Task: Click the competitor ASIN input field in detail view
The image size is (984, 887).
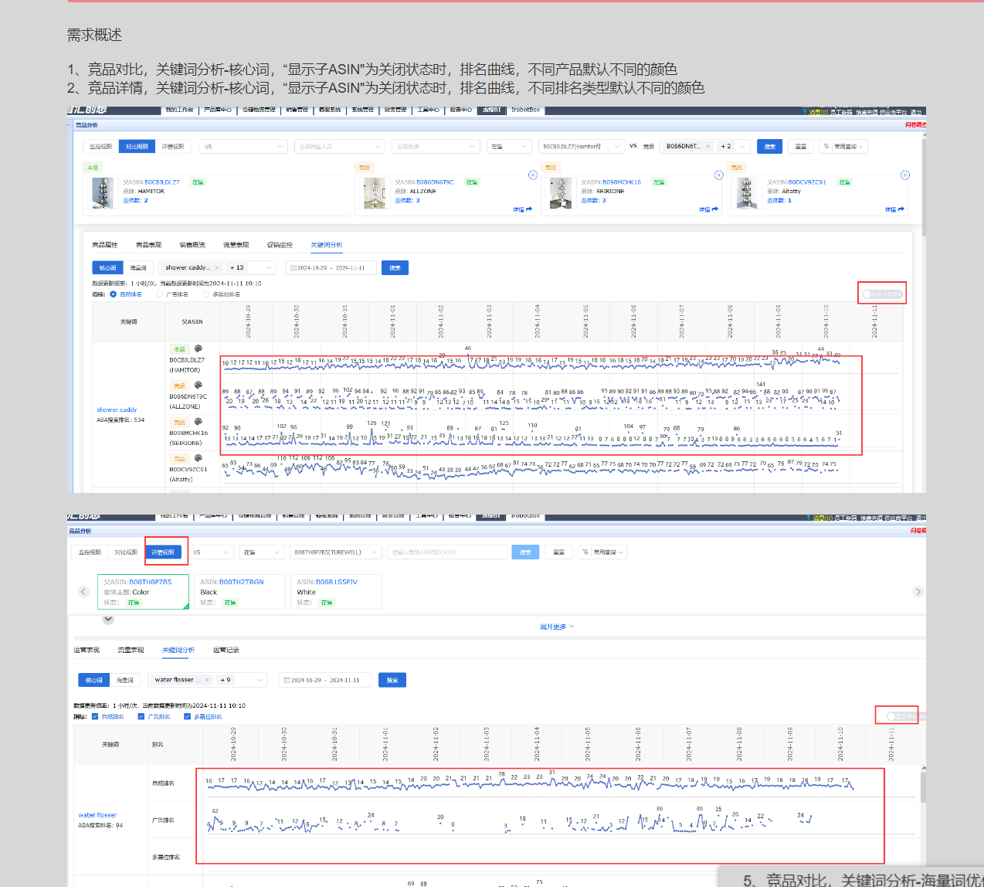Action: (446, 552)
